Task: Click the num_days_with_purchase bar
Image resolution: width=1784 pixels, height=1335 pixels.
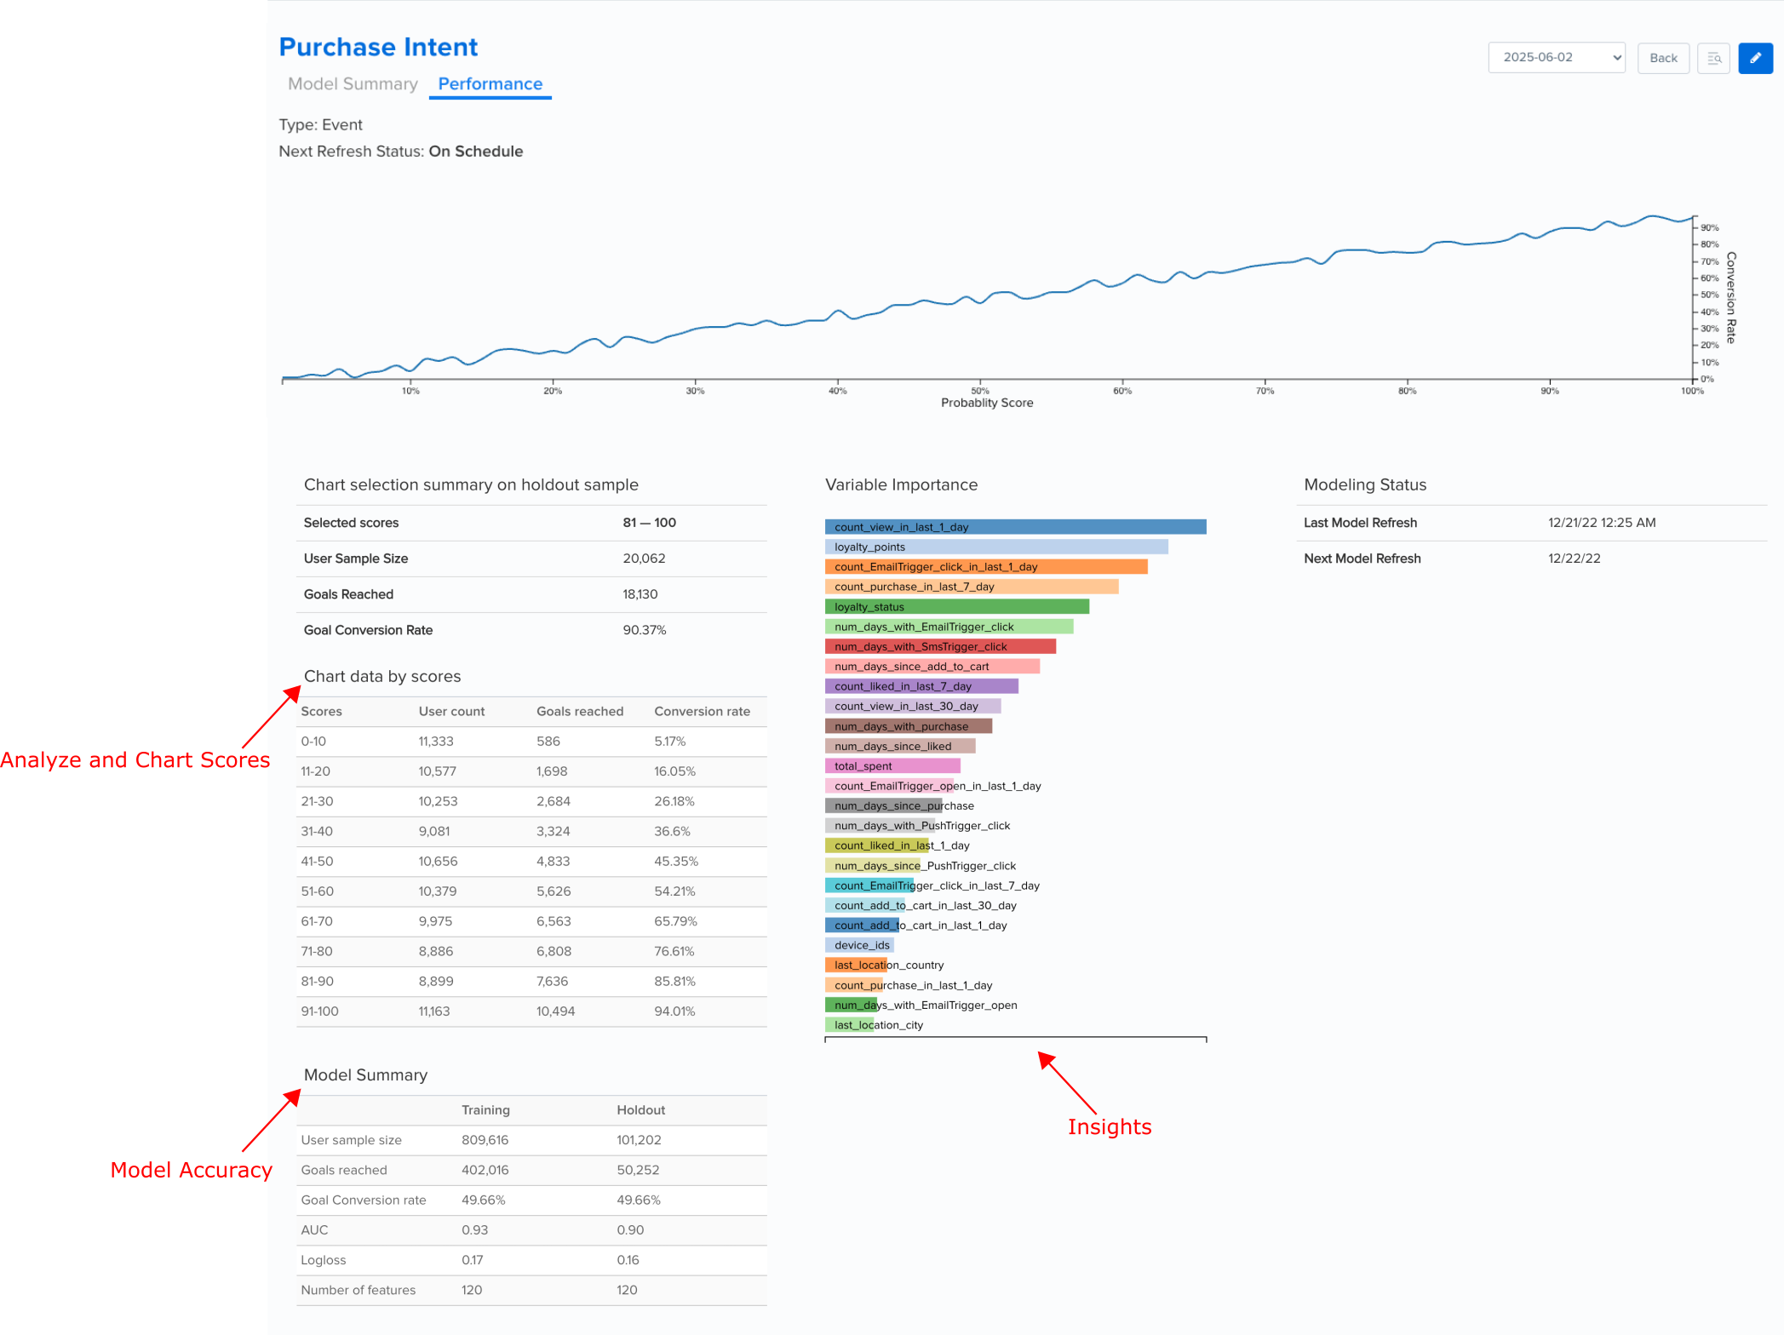Action: click(x=909, y=726)
